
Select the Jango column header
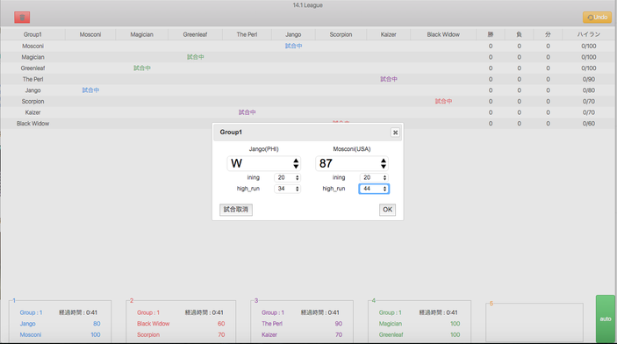(x=293, y=34)
